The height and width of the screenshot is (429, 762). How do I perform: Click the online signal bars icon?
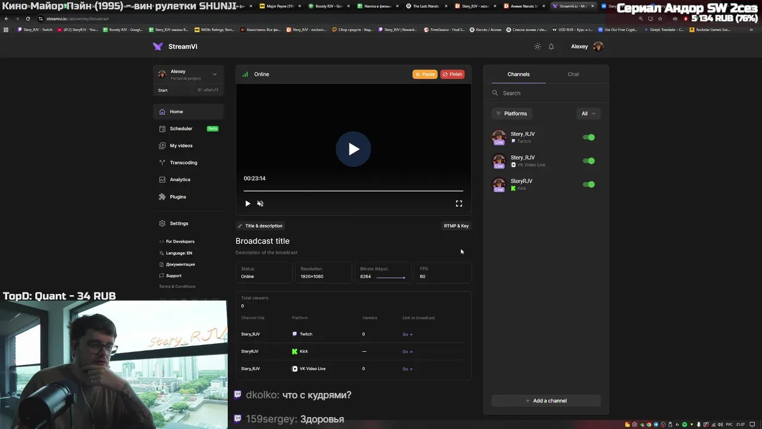click(x=245, y=74)
